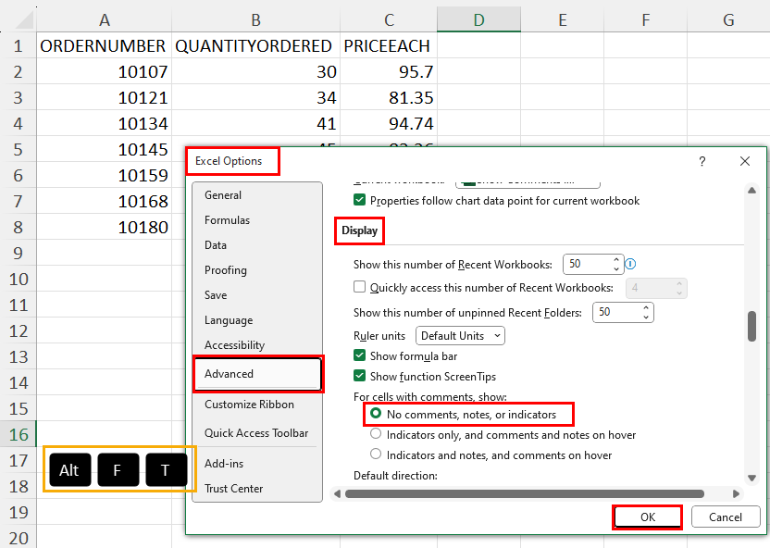
Task: Open the Quick Access Toolbar category
Action: [x=256, y=433]
